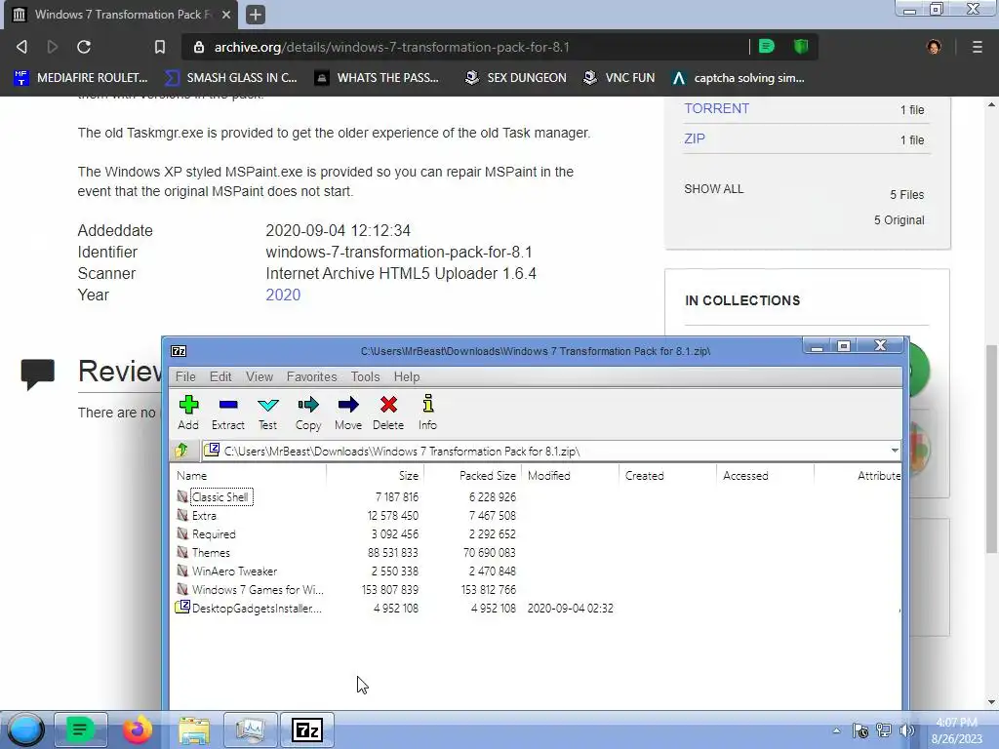Image resolution: width=999 pixels, height=749 pixels.
Task: Click the browser forward arrow
Action: click(53, 47)
